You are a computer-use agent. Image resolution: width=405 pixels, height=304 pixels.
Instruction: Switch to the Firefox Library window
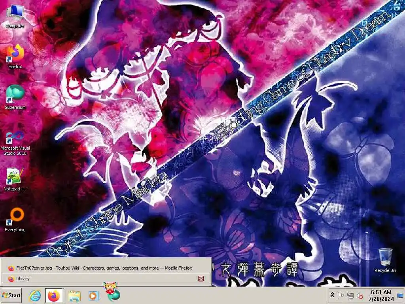(105, 279)
